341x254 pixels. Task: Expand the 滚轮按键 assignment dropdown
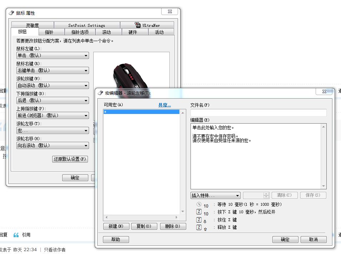[53, 86]
